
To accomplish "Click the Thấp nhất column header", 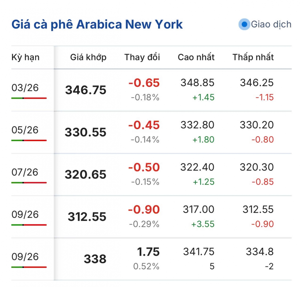I will click(253, 57).
